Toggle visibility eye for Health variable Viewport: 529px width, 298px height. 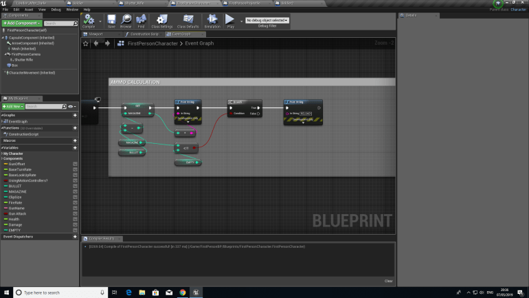point(76,220)
